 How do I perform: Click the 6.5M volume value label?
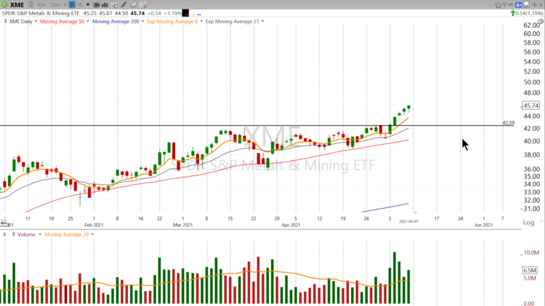pyautogui.click(x=530, y=270)
